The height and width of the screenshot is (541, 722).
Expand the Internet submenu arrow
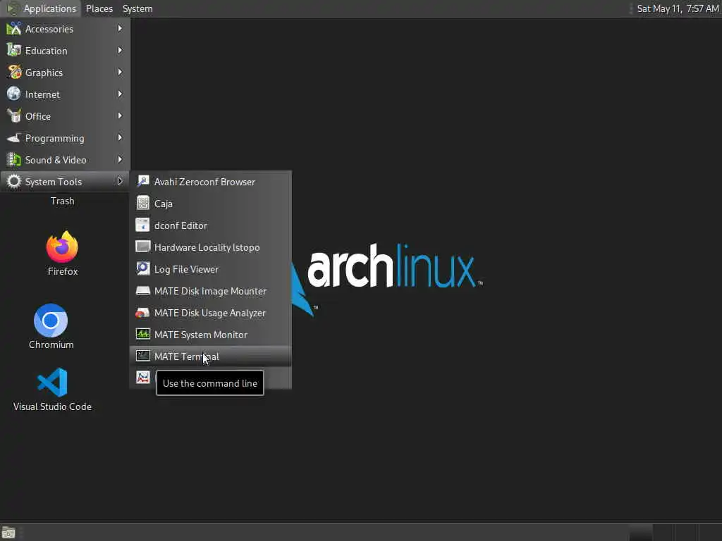120,94
